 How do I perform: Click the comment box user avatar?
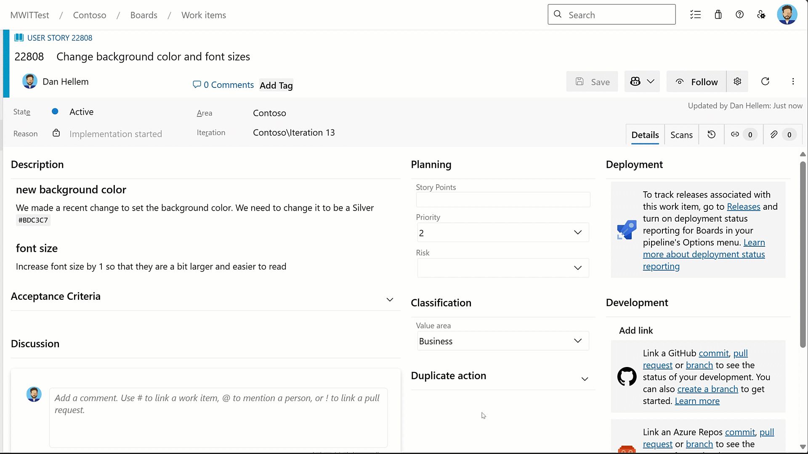34,394
